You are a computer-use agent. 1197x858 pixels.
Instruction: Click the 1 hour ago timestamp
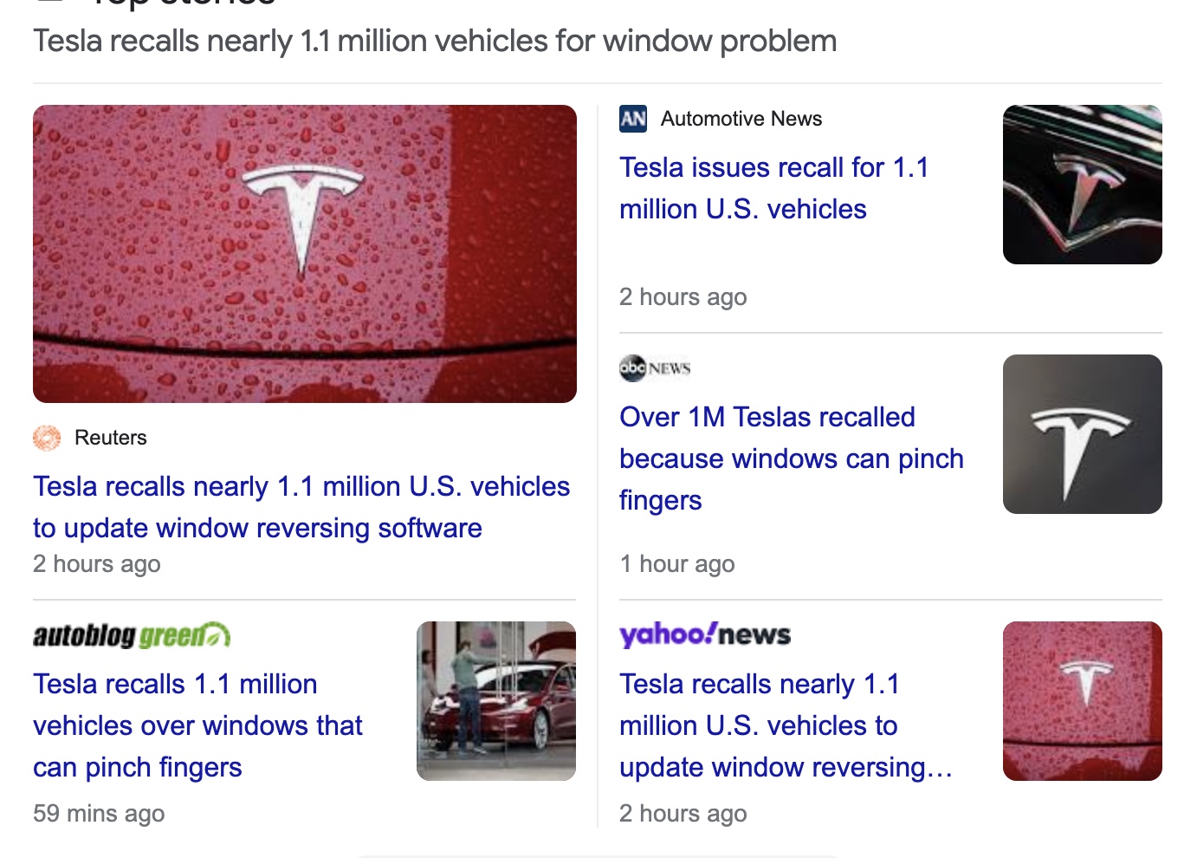pyautogui.click(x=676, y=563)
